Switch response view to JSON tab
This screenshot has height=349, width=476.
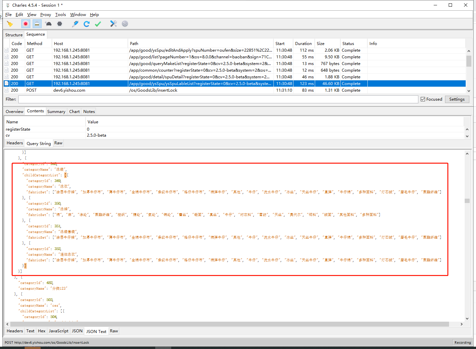(77, 331)
